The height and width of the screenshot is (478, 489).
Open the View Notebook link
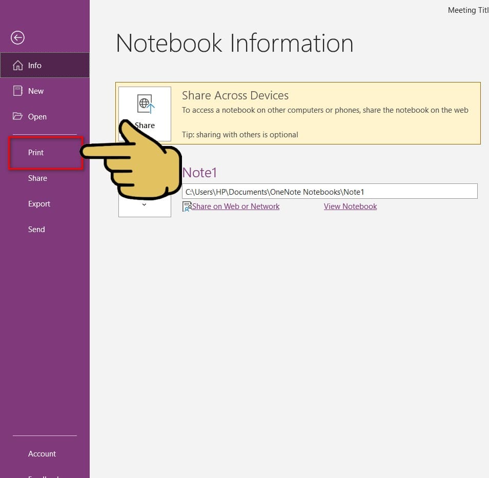click(x=350, y=206)
